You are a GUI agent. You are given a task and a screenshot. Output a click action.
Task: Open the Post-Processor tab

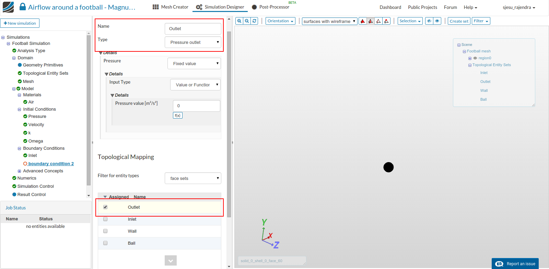pos(270,7)
